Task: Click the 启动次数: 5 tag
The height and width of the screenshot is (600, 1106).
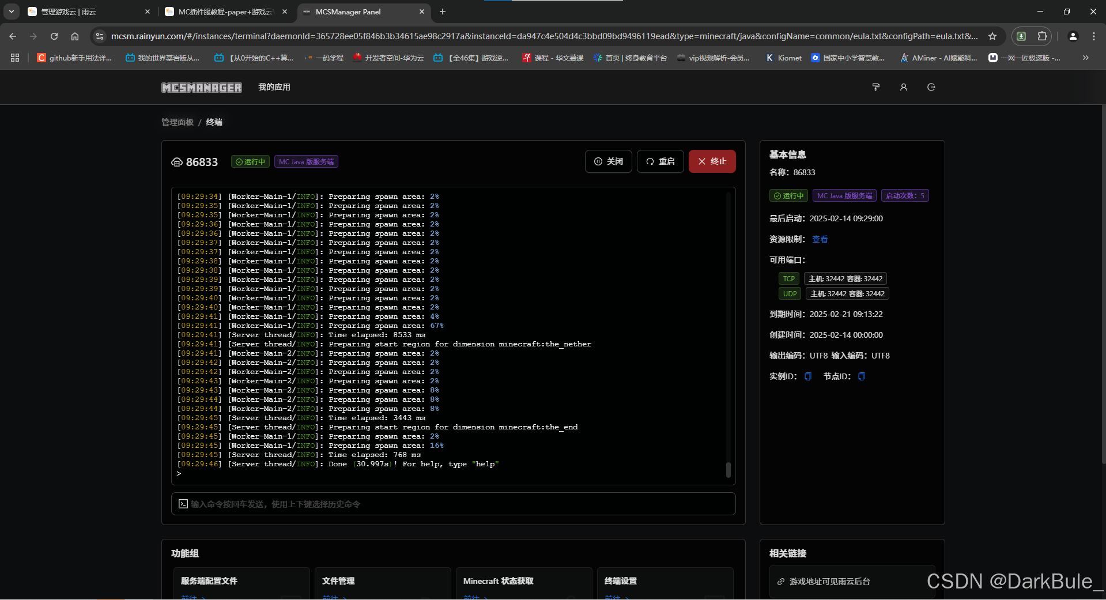Action: click(x=905, y=196)
